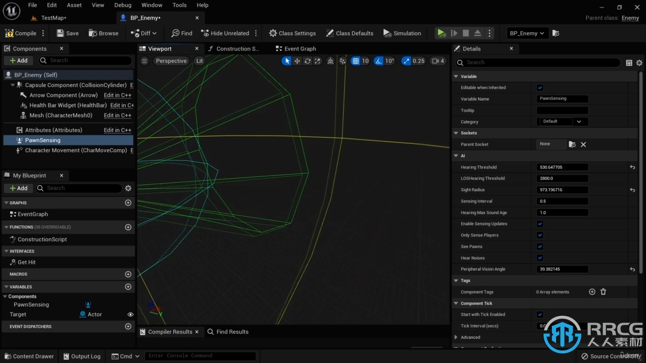
Task: Toggle Editable when Inherited checkbox
Action: [540, 88]
